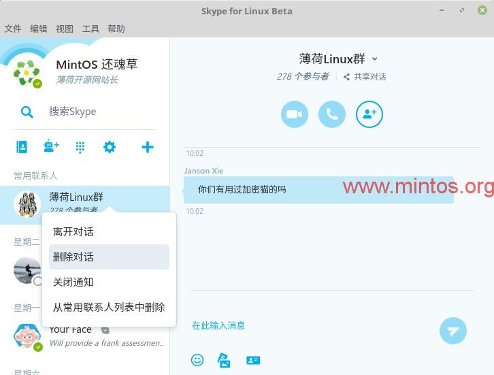Add participants to the conversation
Viewport: 494px width, 375px height.
[369, 114]
